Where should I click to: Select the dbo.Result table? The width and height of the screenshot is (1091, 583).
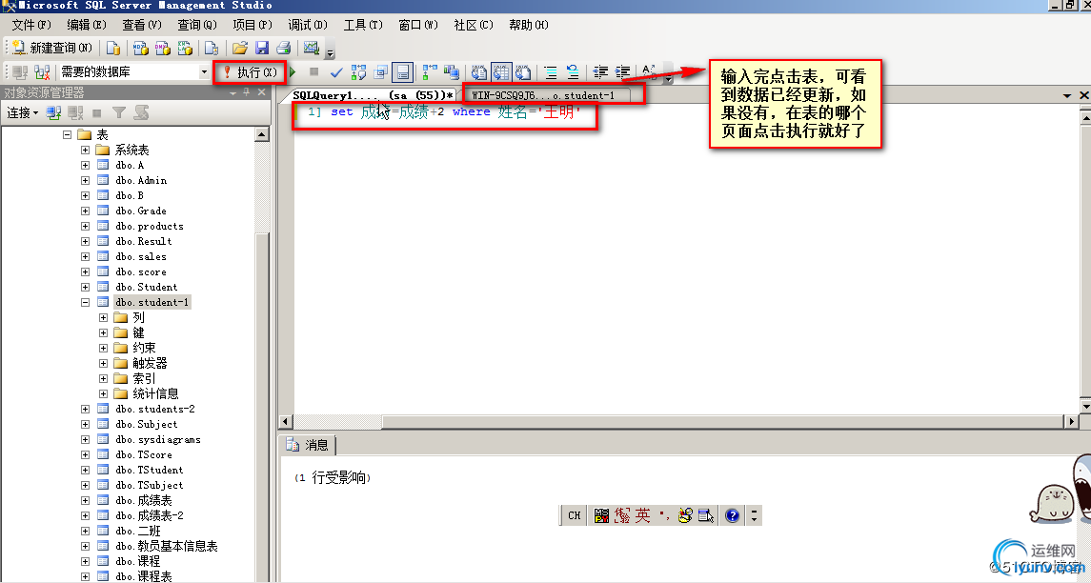pyautogui.click(x=144, y=241)
